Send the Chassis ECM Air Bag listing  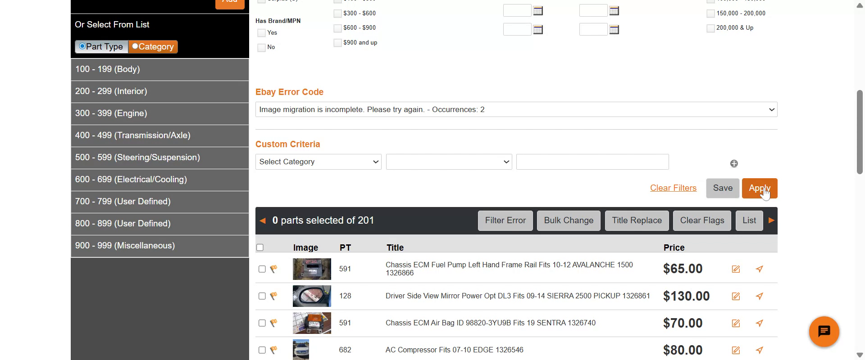tap(760, 323)
